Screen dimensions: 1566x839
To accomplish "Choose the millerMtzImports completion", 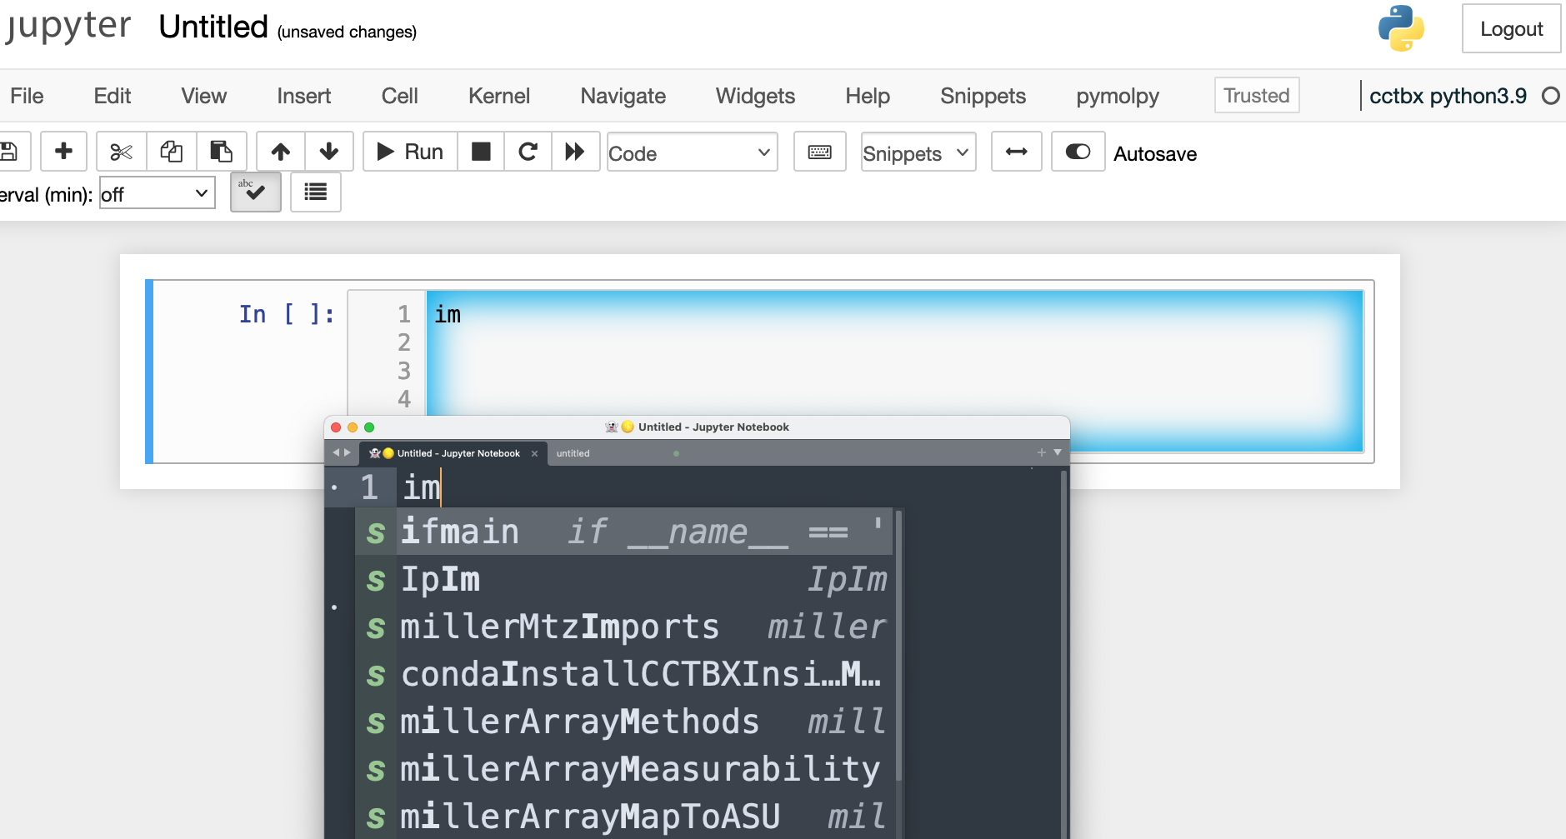I will [x=624, y=627].
